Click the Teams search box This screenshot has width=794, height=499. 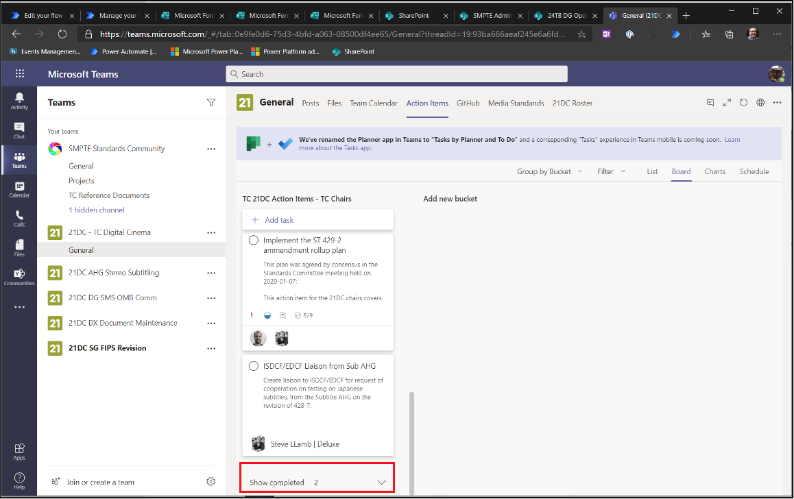(396, 74)
